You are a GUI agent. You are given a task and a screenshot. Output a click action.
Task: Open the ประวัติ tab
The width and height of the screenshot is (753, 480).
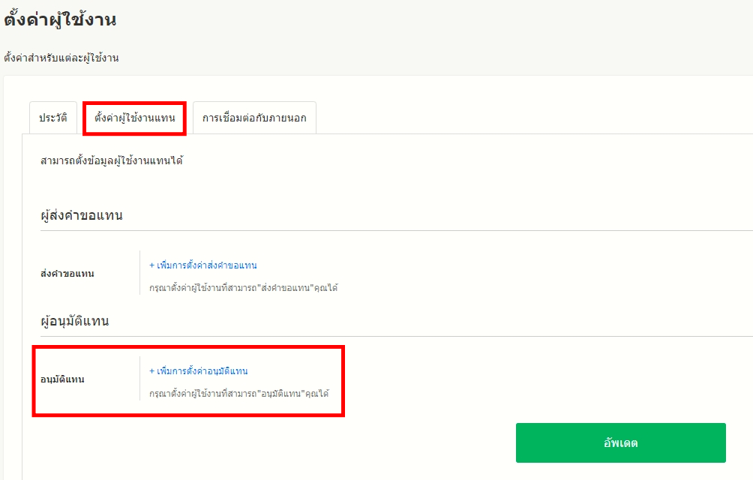coord(53,118)
